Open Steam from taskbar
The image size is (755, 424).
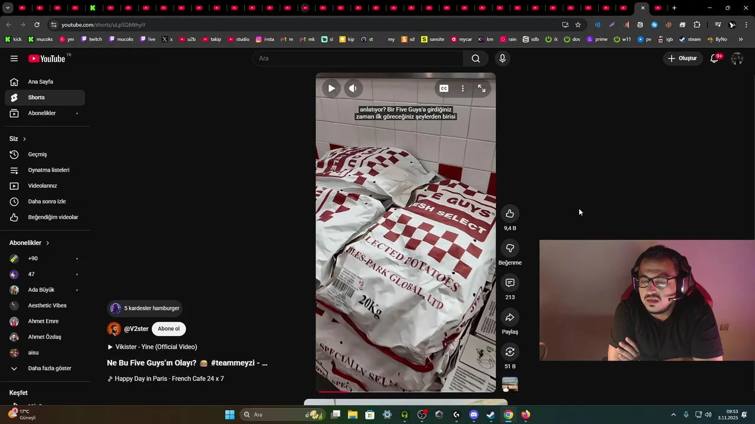tap(491, 415)
